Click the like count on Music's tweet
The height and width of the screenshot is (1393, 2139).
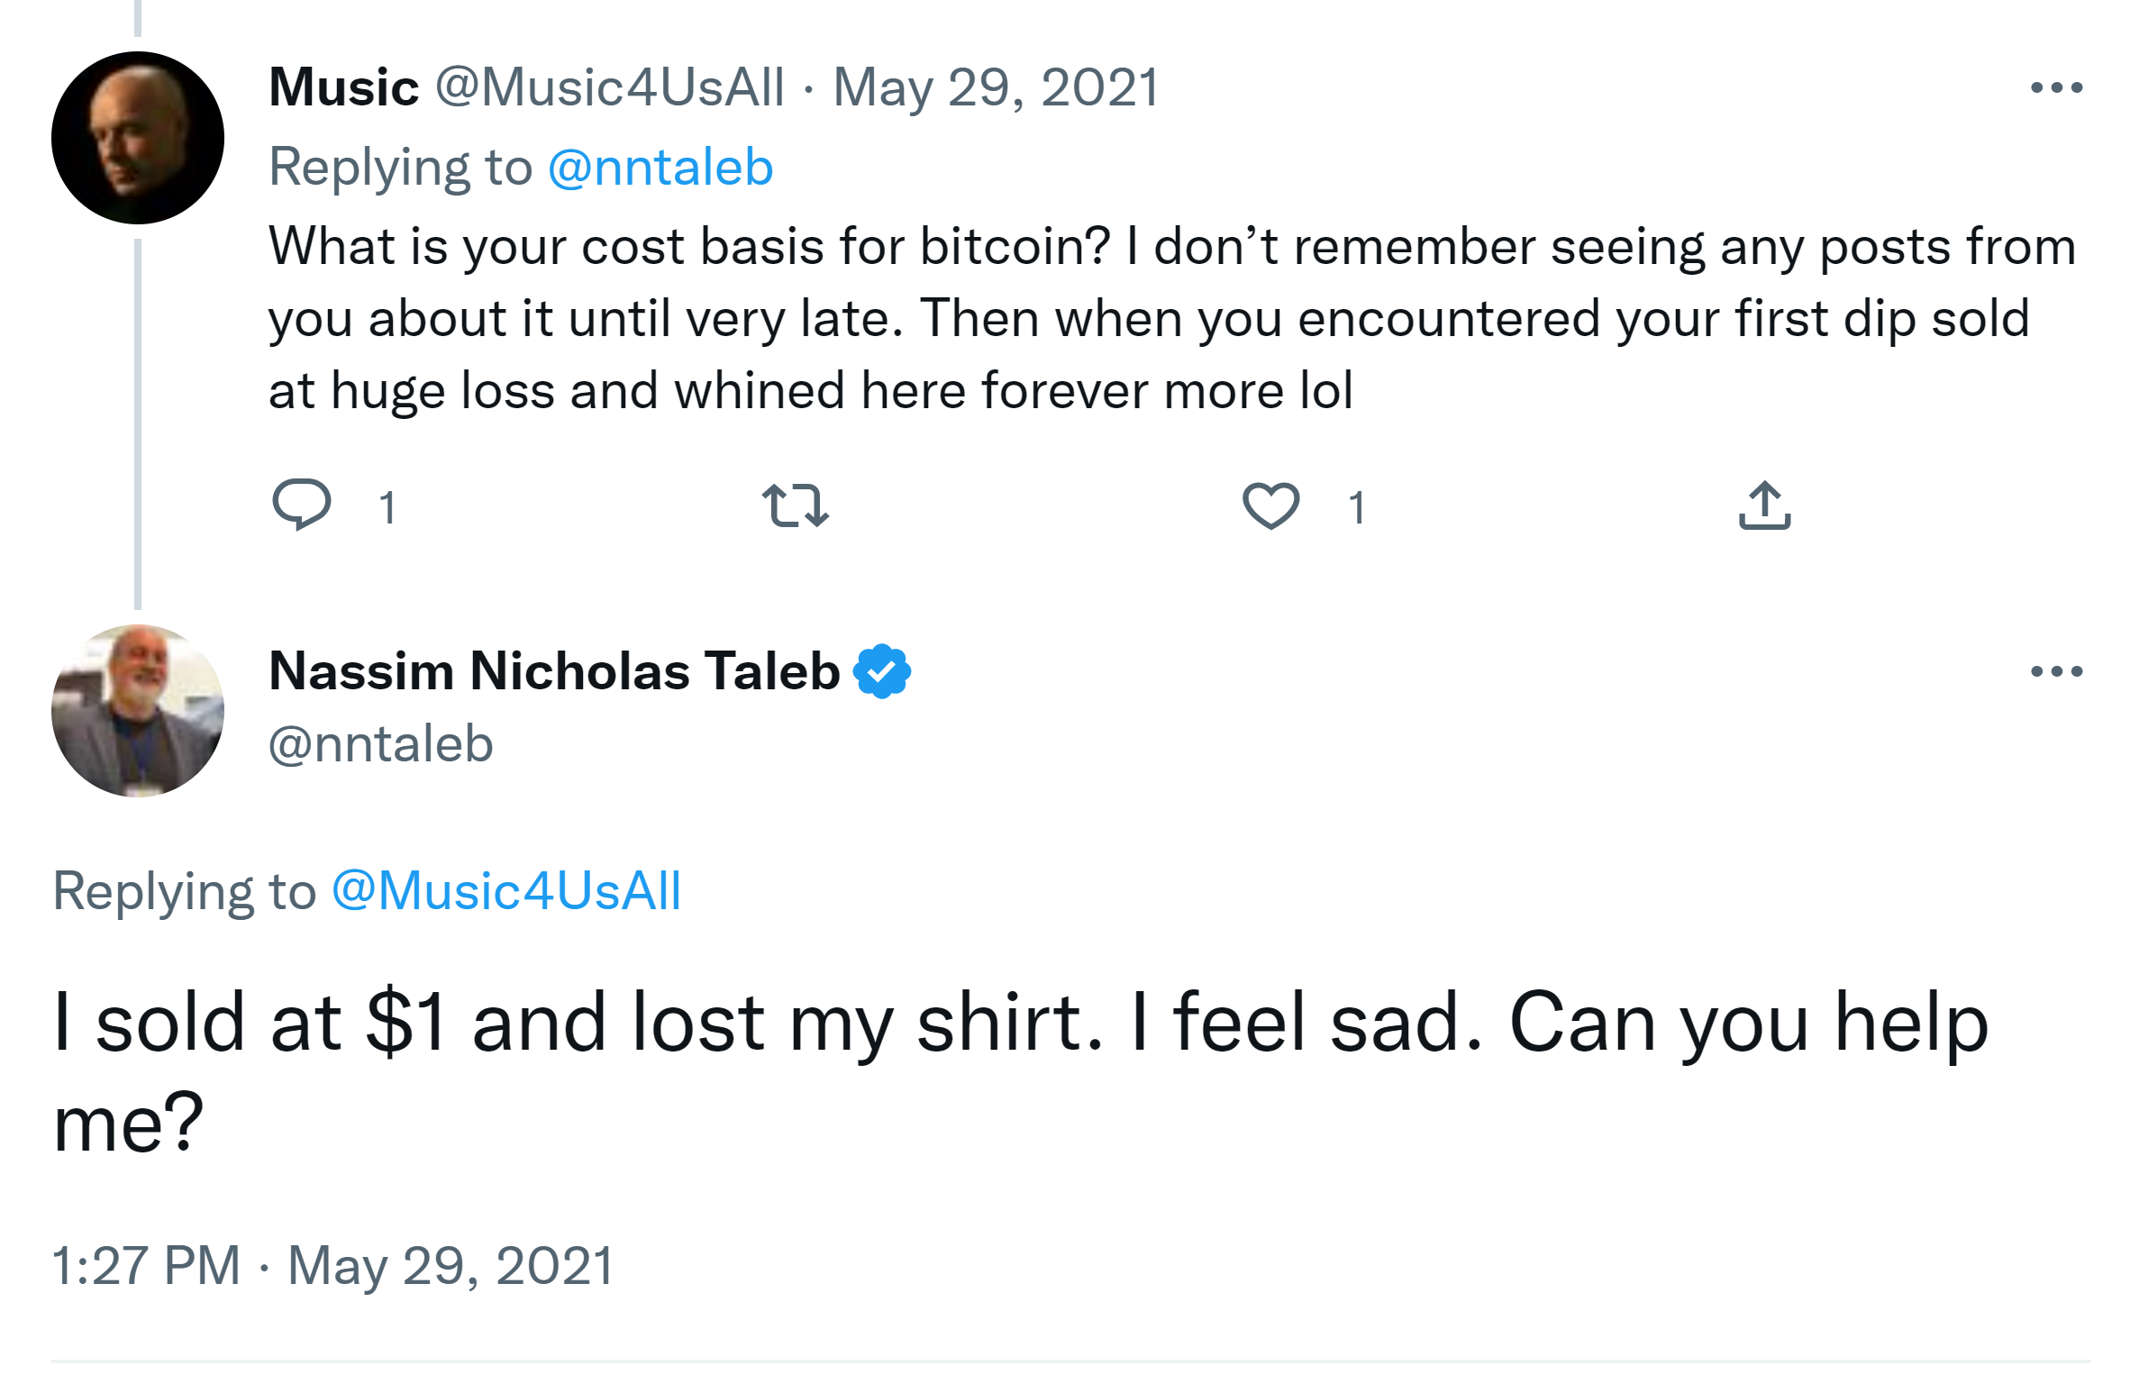pos(1357,508)
